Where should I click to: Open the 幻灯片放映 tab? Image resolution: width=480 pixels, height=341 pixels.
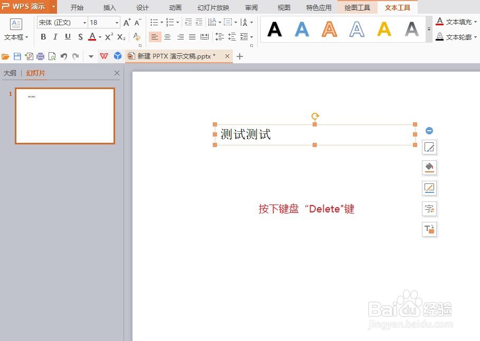point(213,7)
